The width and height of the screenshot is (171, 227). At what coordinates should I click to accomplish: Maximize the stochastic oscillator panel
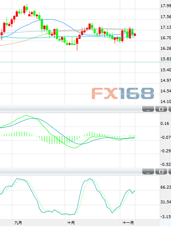click(x=161, y=171)
